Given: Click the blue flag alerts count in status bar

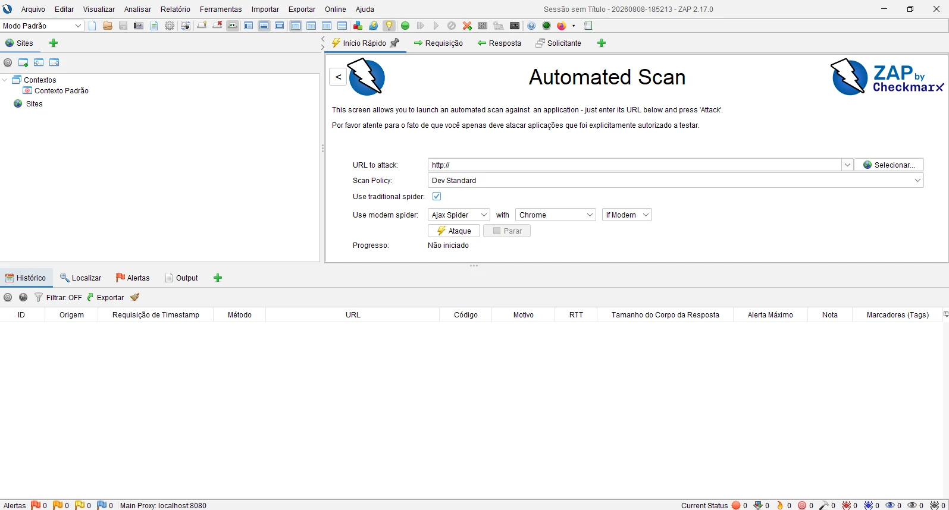Looking at the screenshot, I should [x=105, y=505].
